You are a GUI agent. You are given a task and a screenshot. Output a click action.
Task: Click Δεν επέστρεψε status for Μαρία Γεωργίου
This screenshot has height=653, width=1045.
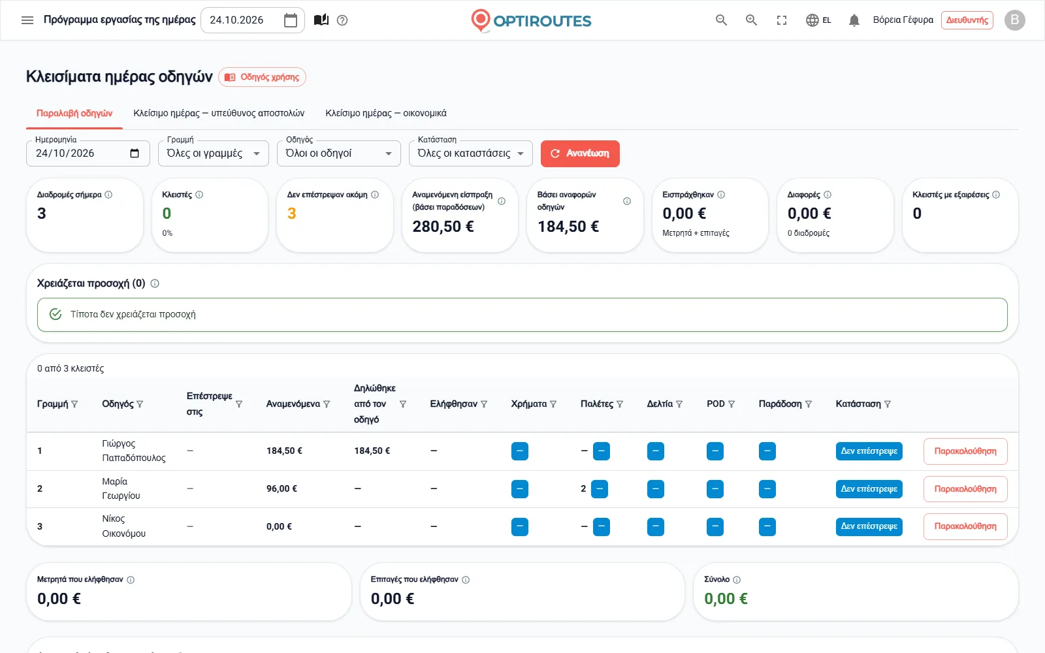(x=869, y=489)
